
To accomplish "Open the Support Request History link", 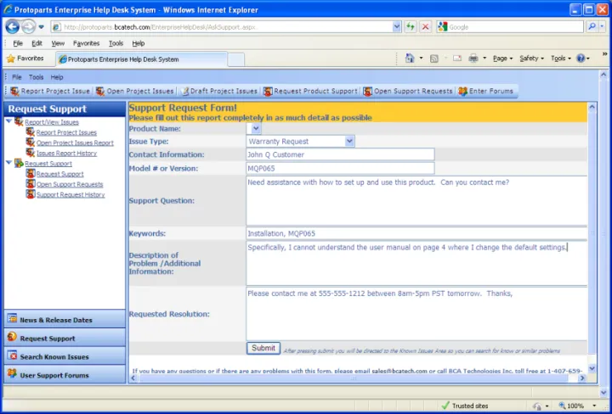I will [x=71, y=195].
